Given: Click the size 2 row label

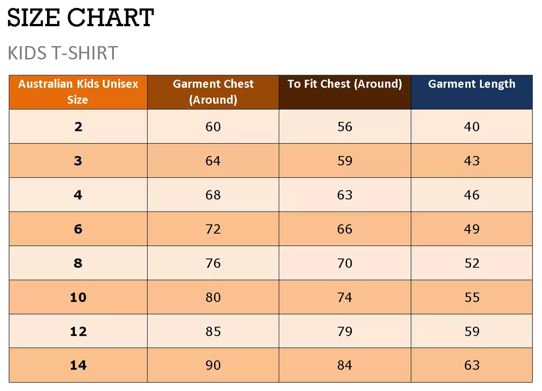Looking at the screenshot, I should click(78, 127).
